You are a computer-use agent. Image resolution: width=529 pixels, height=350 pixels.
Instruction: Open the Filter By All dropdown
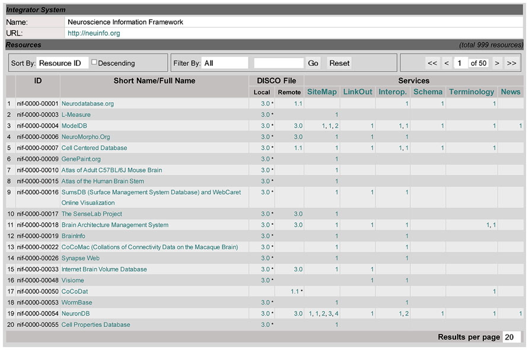point(225,63)
